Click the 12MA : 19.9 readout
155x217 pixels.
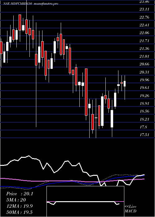click(x=20, y=206)
